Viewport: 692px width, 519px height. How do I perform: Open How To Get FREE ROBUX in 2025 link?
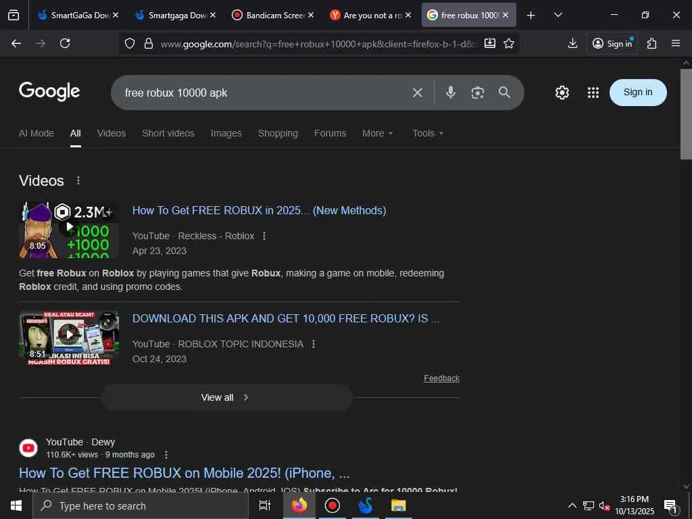pos(259,211)
